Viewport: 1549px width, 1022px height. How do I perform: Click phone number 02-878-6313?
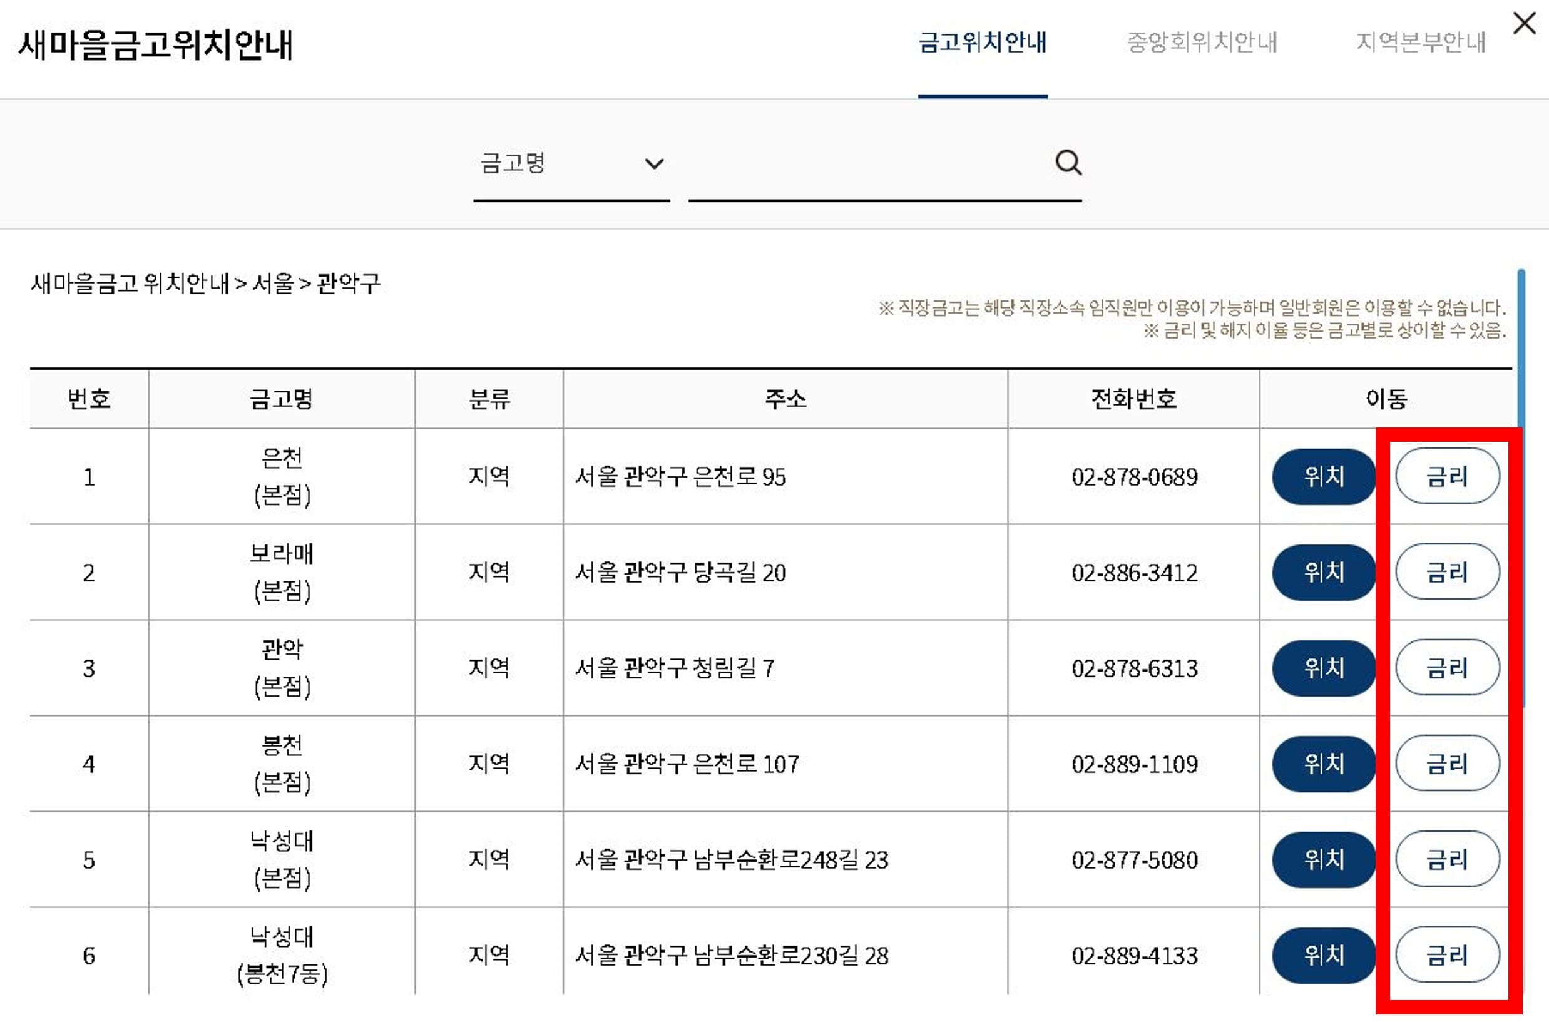[x=1135, y=669]
